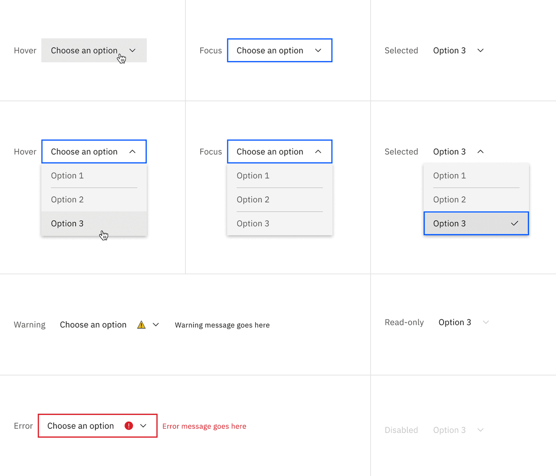Click the Hover label text

pos(25,50)
